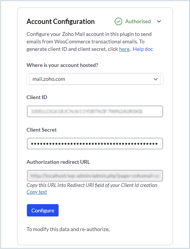190x249 pixels.
Task: Click the green Authorised checkmark icon
Action: point(118,21)
